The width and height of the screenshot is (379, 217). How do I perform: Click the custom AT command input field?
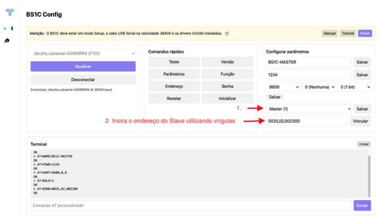(x=191, y=205)
